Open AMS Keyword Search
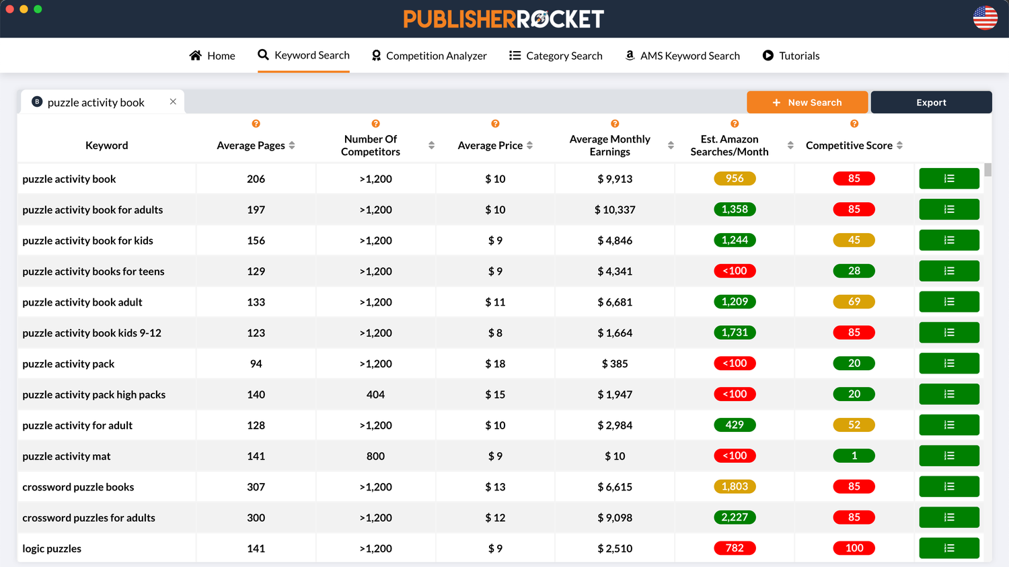The height and width of the screenshot is (567, 1009). click(682, 56)
